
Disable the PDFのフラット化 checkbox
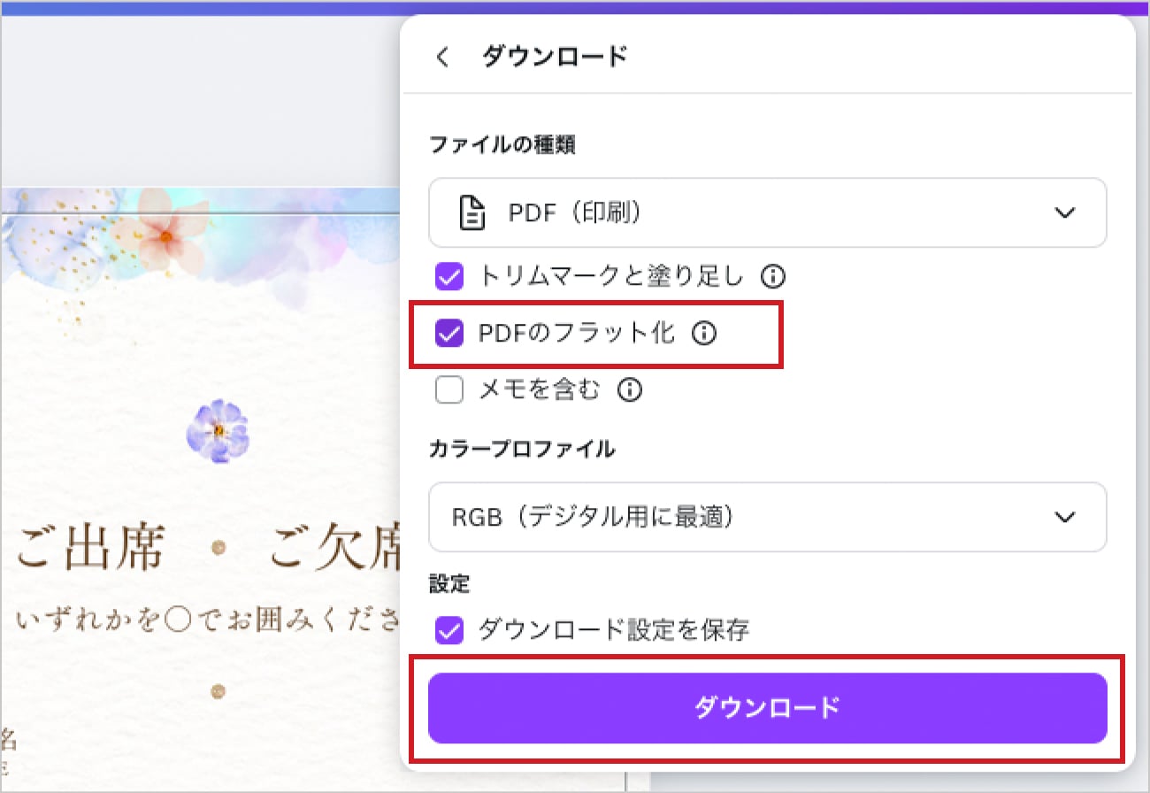click(449, 334)
